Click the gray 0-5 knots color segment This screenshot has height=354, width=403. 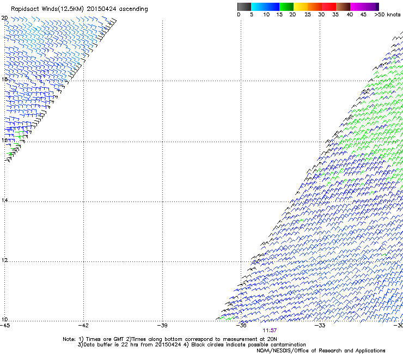[x=244, y=7]
